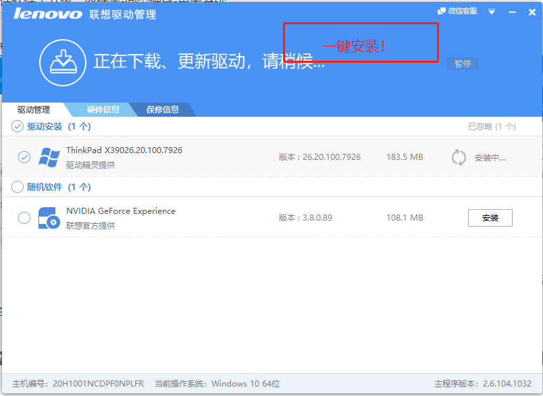Select the NVIDIA GeForce Experience name text
Screen dimensions: 543x396
(121, 211)
